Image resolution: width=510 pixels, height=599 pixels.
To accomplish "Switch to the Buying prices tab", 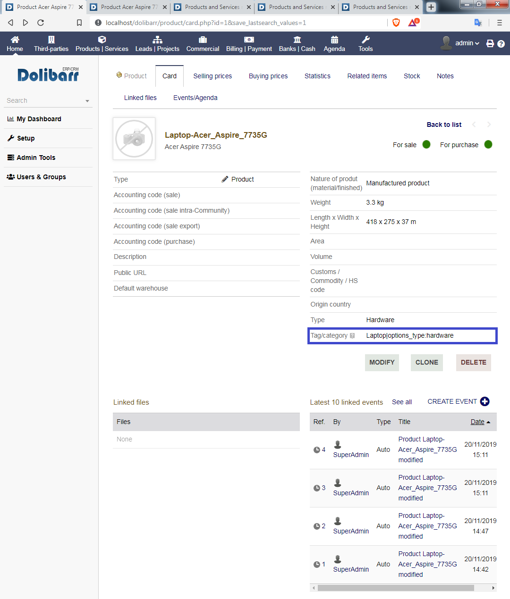I will tap(268, 76).
